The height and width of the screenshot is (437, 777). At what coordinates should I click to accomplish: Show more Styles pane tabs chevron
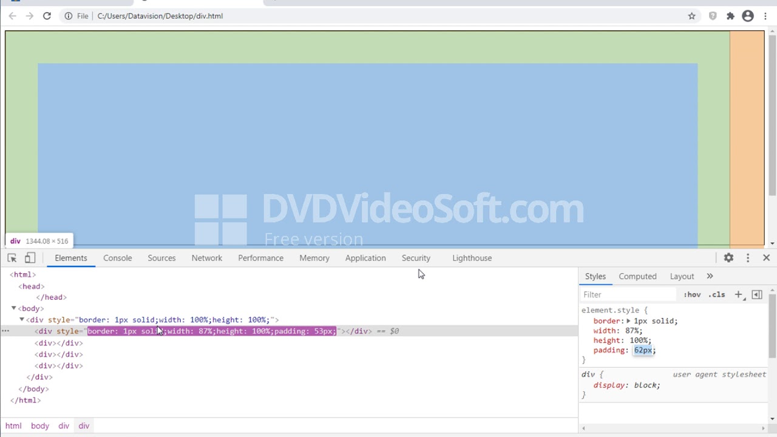point(710,276)
